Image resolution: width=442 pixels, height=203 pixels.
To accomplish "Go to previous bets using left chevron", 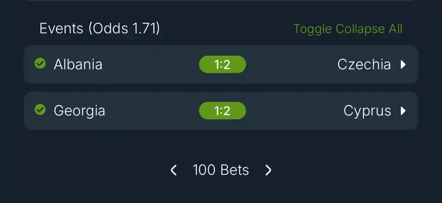I will (x=174, y=170).
